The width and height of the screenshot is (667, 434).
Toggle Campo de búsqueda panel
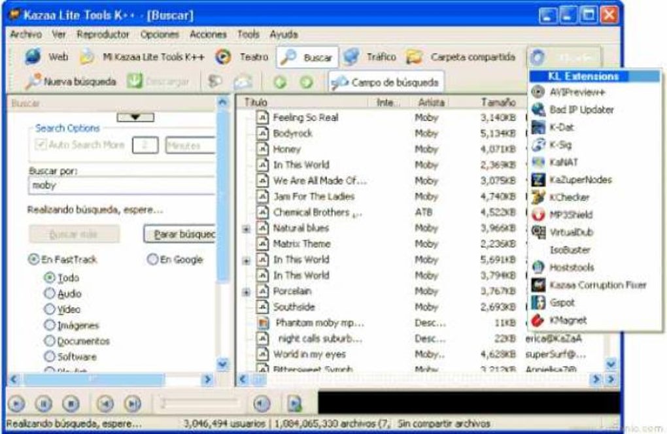[386, 82]
